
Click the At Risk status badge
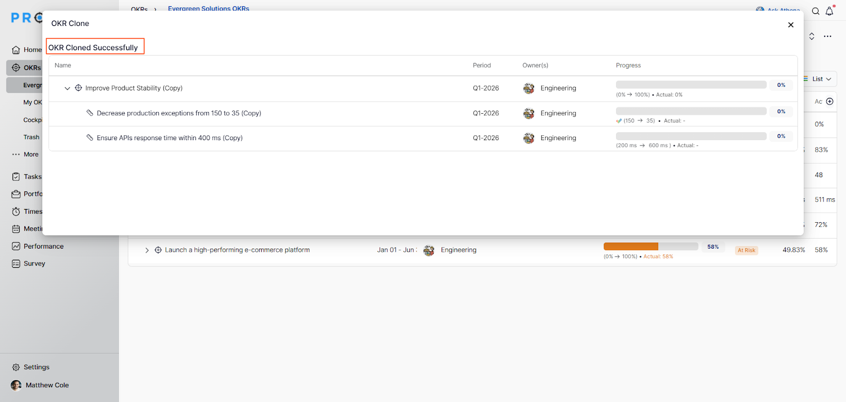point(746,250)
